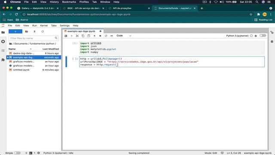Click the root folder icon in breadcrumb
The height and width of the screenshot is (155, 275).
[x=10, y=43]
